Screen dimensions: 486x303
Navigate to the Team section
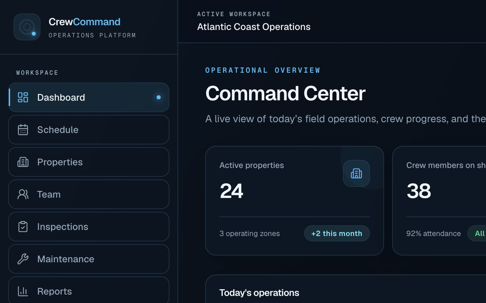[x=89, y=194]
